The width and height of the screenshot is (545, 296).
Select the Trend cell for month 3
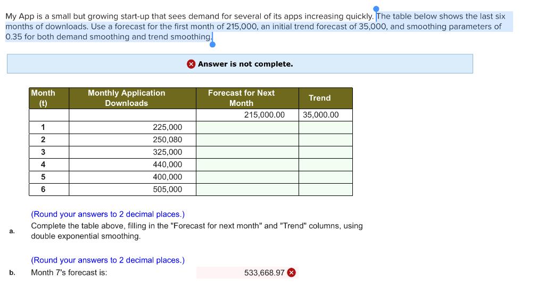coord(326,152)
